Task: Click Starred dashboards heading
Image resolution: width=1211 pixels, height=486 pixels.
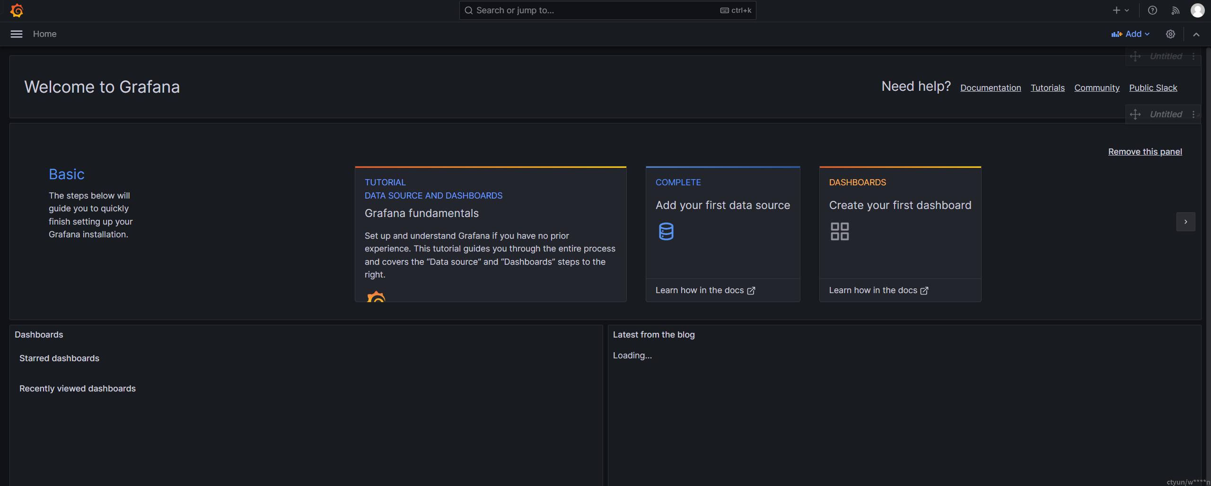Action: point(59,358)
